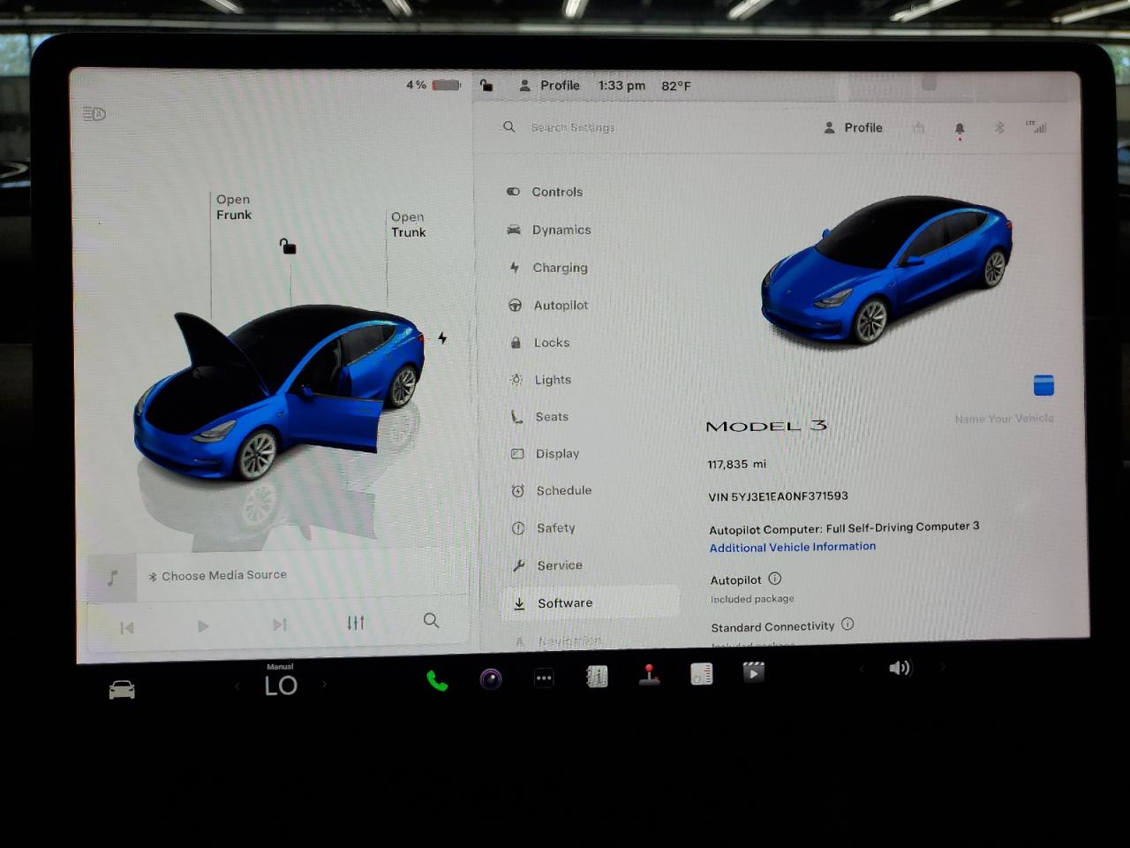Tap the HomeLink garage icon
Screen dimensions: 1130x848
pyautogui.click(x=919, y=128)
